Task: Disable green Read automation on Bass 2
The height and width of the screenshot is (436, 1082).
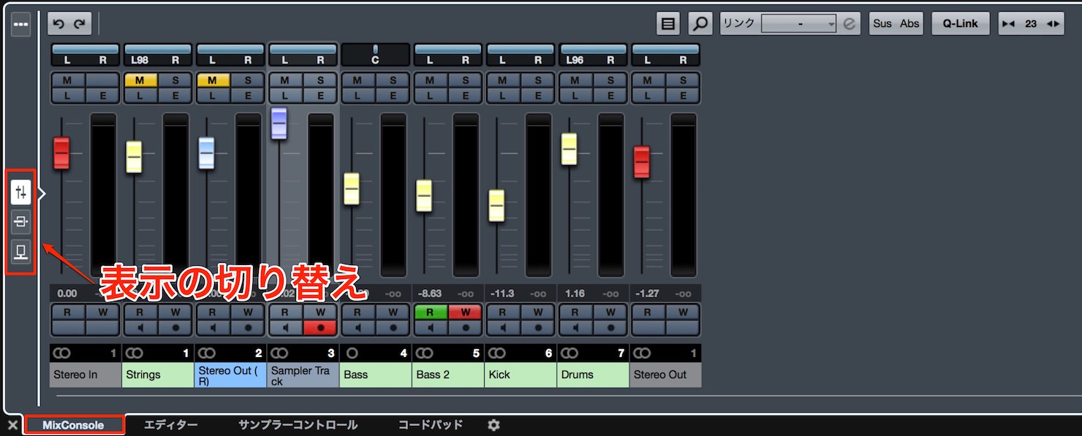Action: coord(431,312)
